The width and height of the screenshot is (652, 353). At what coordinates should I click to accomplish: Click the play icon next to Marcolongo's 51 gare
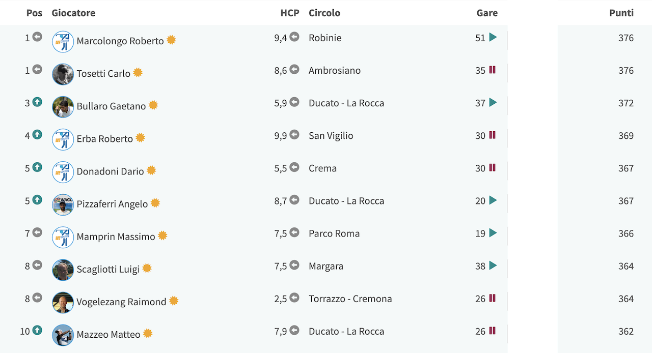493,37
